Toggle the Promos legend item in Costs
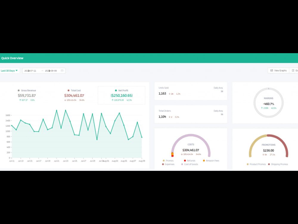298x224 pixels. [x=168, y=161]
